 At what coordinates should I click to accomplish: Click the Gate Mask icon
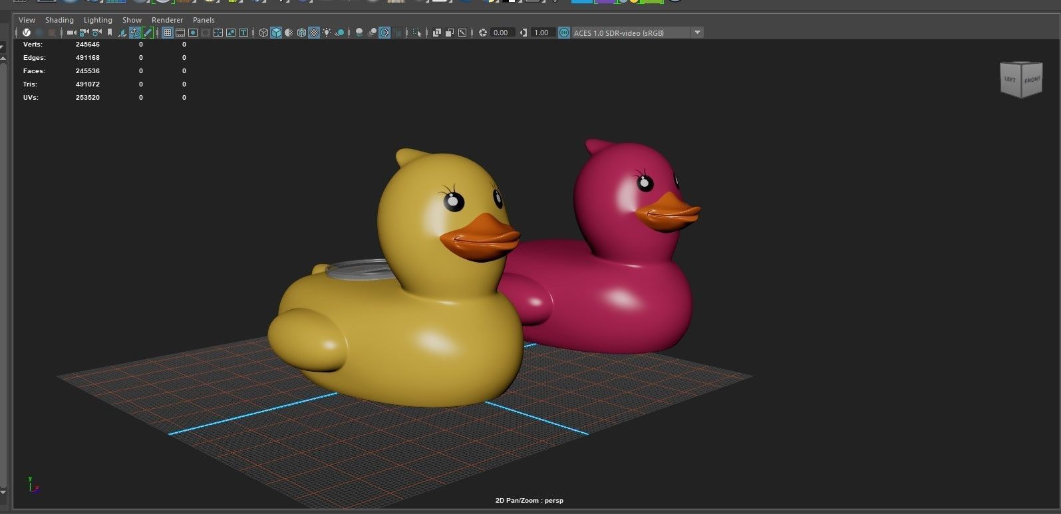point(205,33)
